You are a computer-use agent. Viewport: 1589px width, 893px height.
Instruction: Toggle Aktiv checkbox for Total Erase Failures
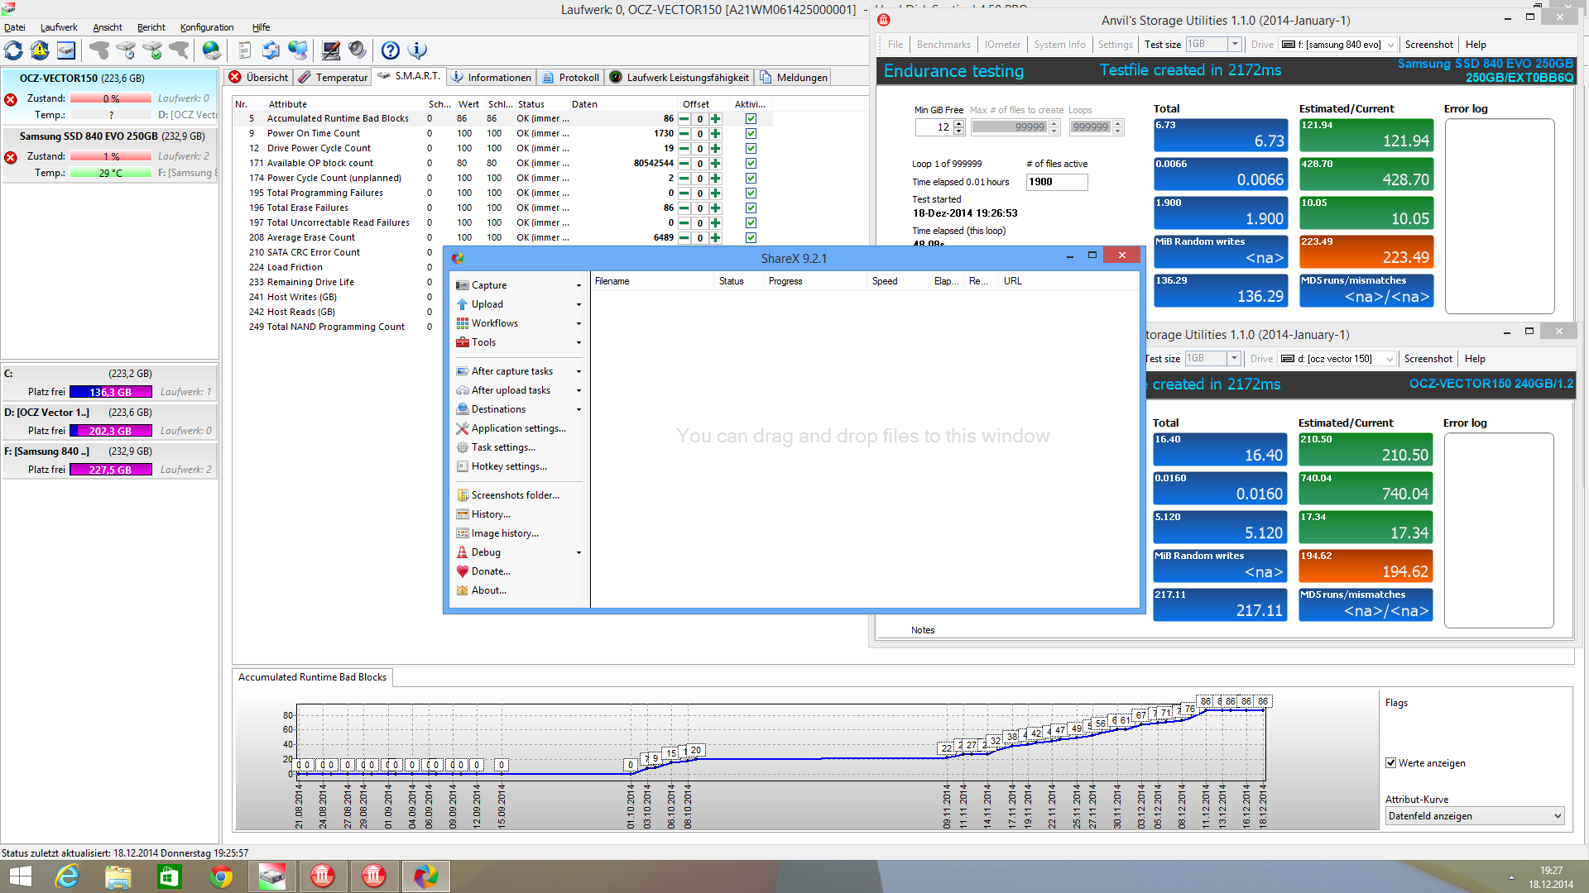pos(751,208)
